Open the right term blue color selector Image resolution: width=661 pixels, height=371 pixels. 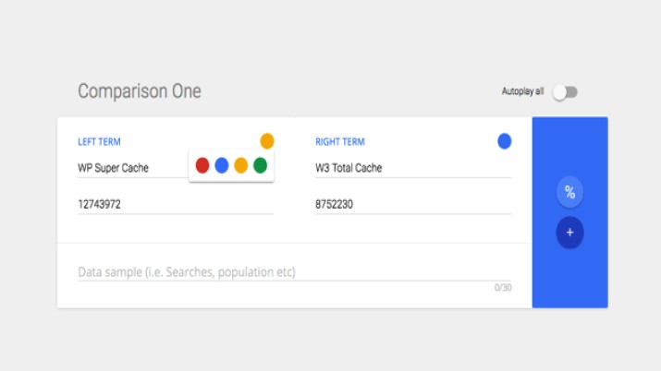coord(505,141)
